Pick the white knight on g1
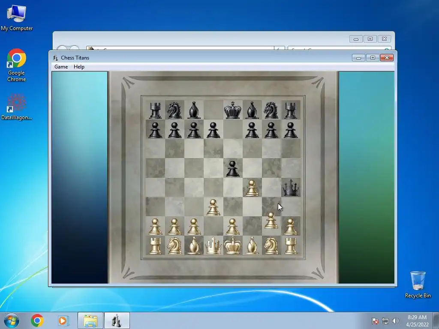 click(271, 245)
